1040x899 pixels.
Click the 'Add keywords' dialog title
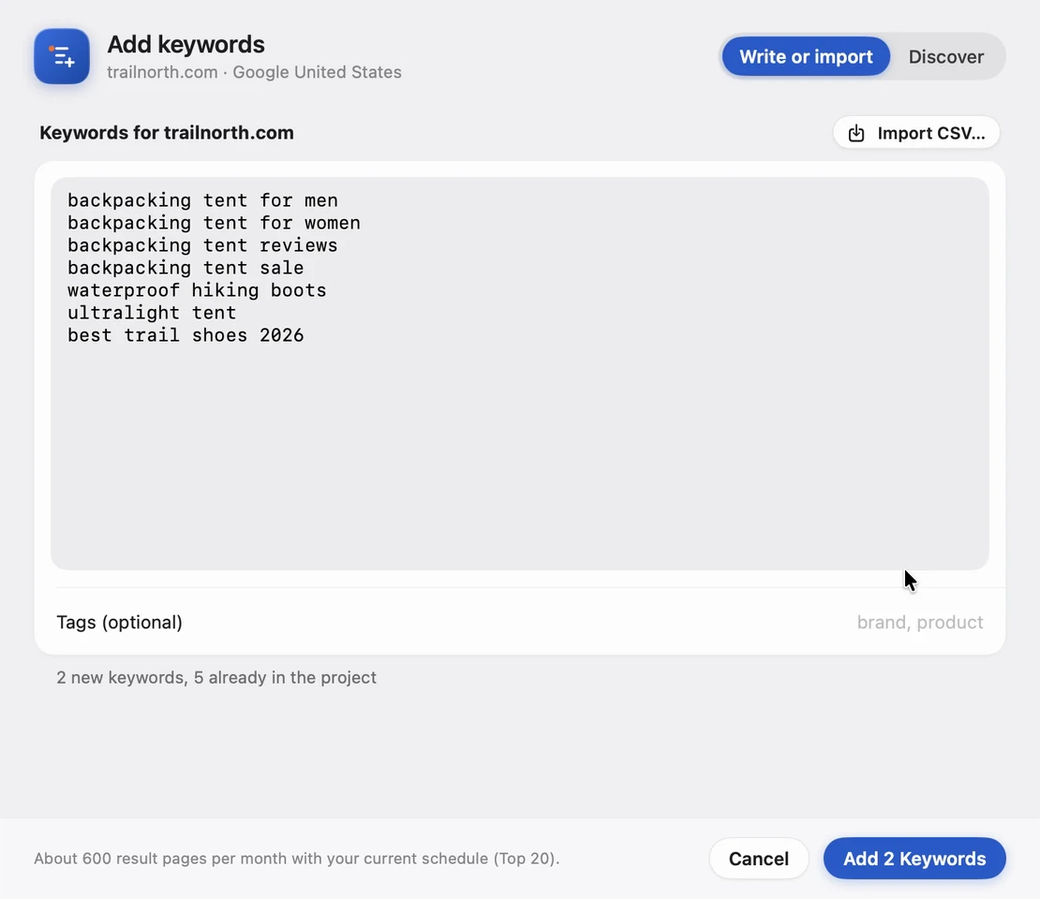pyautogui.click(x=186, y=44)
